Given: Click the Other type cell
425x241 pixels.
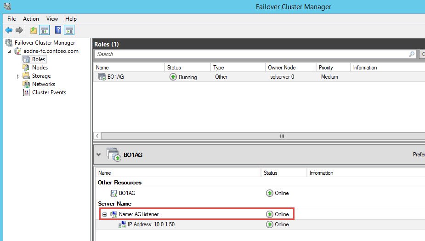Looking at the screenshot, I should coord(221,77).
